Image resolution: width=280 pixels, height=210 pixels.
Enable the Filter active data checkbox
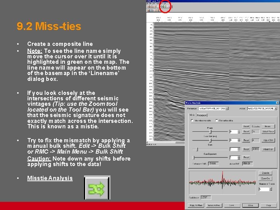pyautogui.click(x=217, y=121)
